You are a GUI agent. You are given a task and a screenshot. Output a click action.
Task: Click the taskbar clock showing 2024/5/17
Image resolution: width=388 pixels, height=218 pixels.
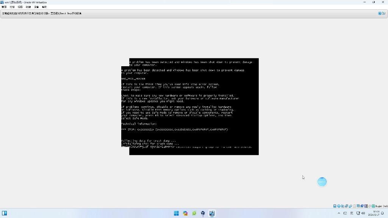coord(374,213)
